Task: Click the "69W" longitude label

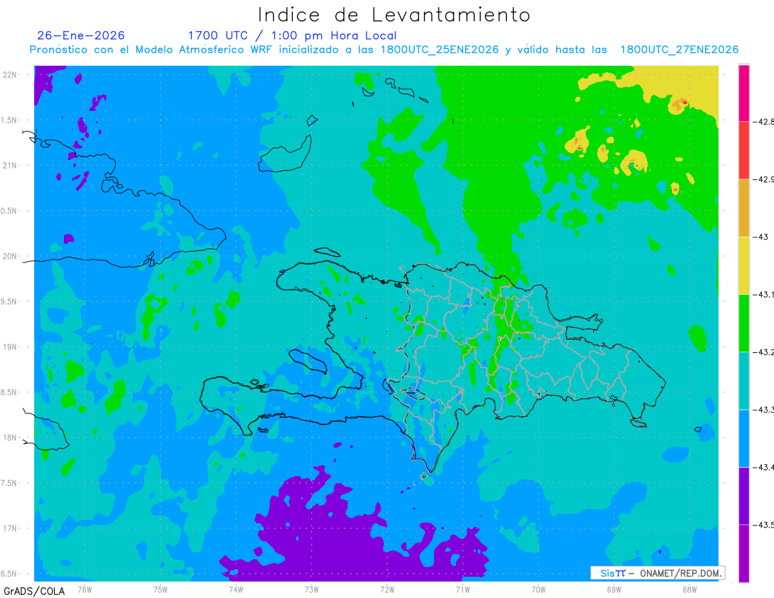Action: point(614,589)
